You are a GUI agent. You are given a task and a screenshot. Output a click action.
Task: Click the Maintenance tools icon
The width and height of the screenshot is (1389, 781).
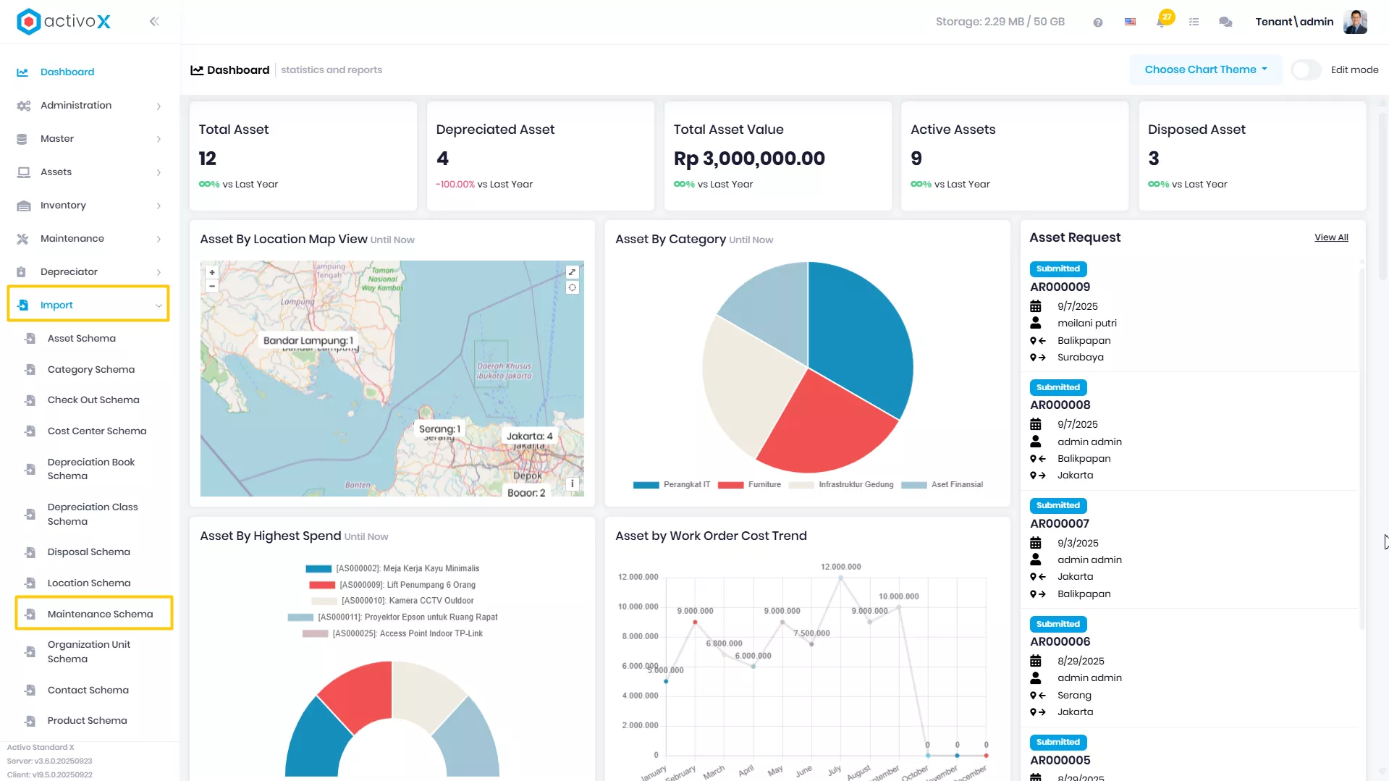23,239
